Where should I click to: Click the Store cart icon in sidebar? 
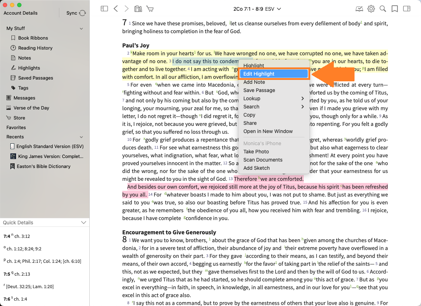tap(9, 118)
